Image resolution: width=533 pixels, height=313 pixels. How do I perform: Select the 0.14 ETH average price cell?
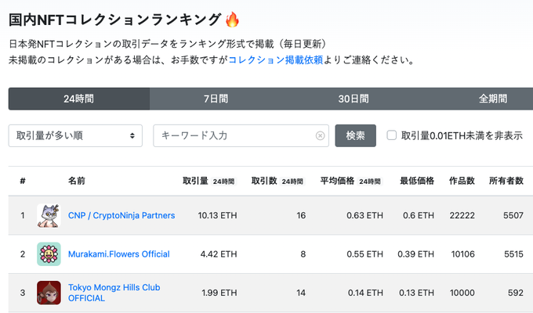[x=365, y=293]
